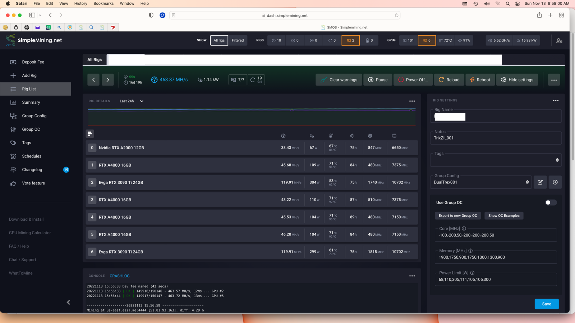The image size is (575, 323).
Task: Filter GPUs with warnings count 6
Action: coord(427,41)
